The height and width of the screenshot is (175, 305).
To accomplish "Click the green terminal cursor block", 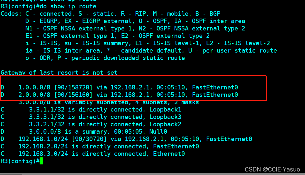I will 41,161.
